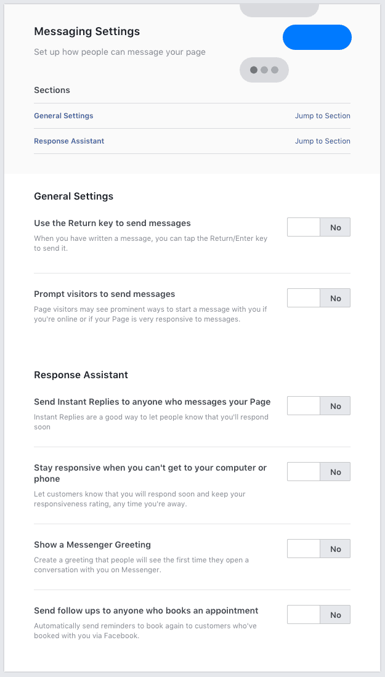Enable follow ups for booked appointments toggle
Viewport: 385px width, 677px height.
[318, 615]
